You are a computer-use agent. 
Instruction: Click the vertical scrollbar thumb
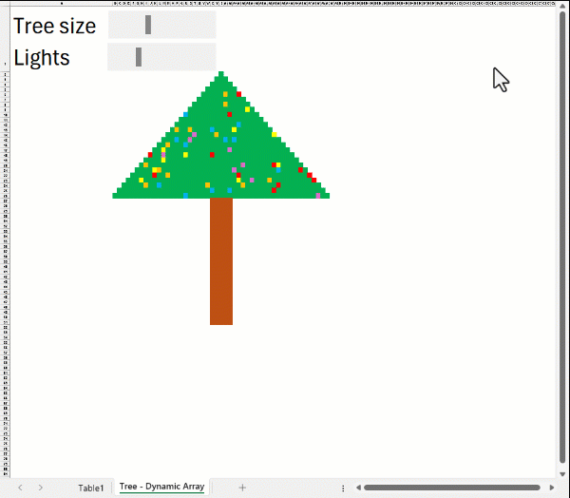562,238
